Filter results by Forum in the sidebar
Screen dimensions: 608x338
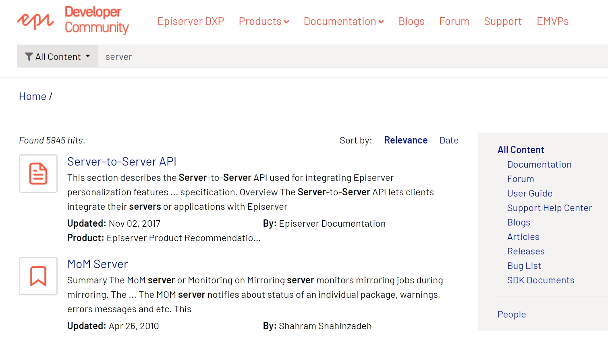tap(521, 179)
